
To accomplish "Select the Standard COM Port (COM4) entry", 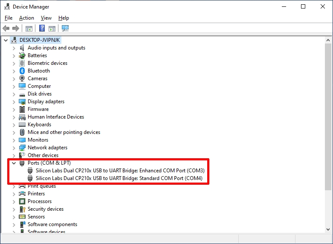I will [x=119, y=178].
